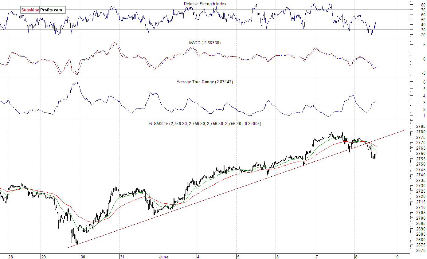
Task: Click the June label on time axis
Action: [x=164, y=257]
